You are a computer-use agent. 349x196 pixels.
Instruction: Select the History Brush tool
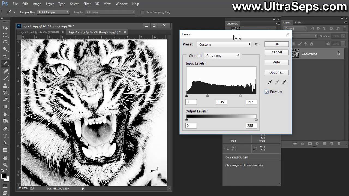(5, 92)
